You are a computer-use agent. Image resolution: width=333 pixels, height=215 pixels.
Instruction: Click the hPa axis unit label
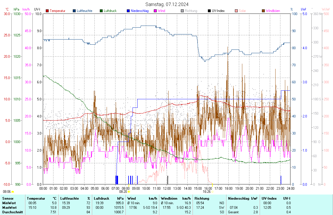click(x=16, y=9)
